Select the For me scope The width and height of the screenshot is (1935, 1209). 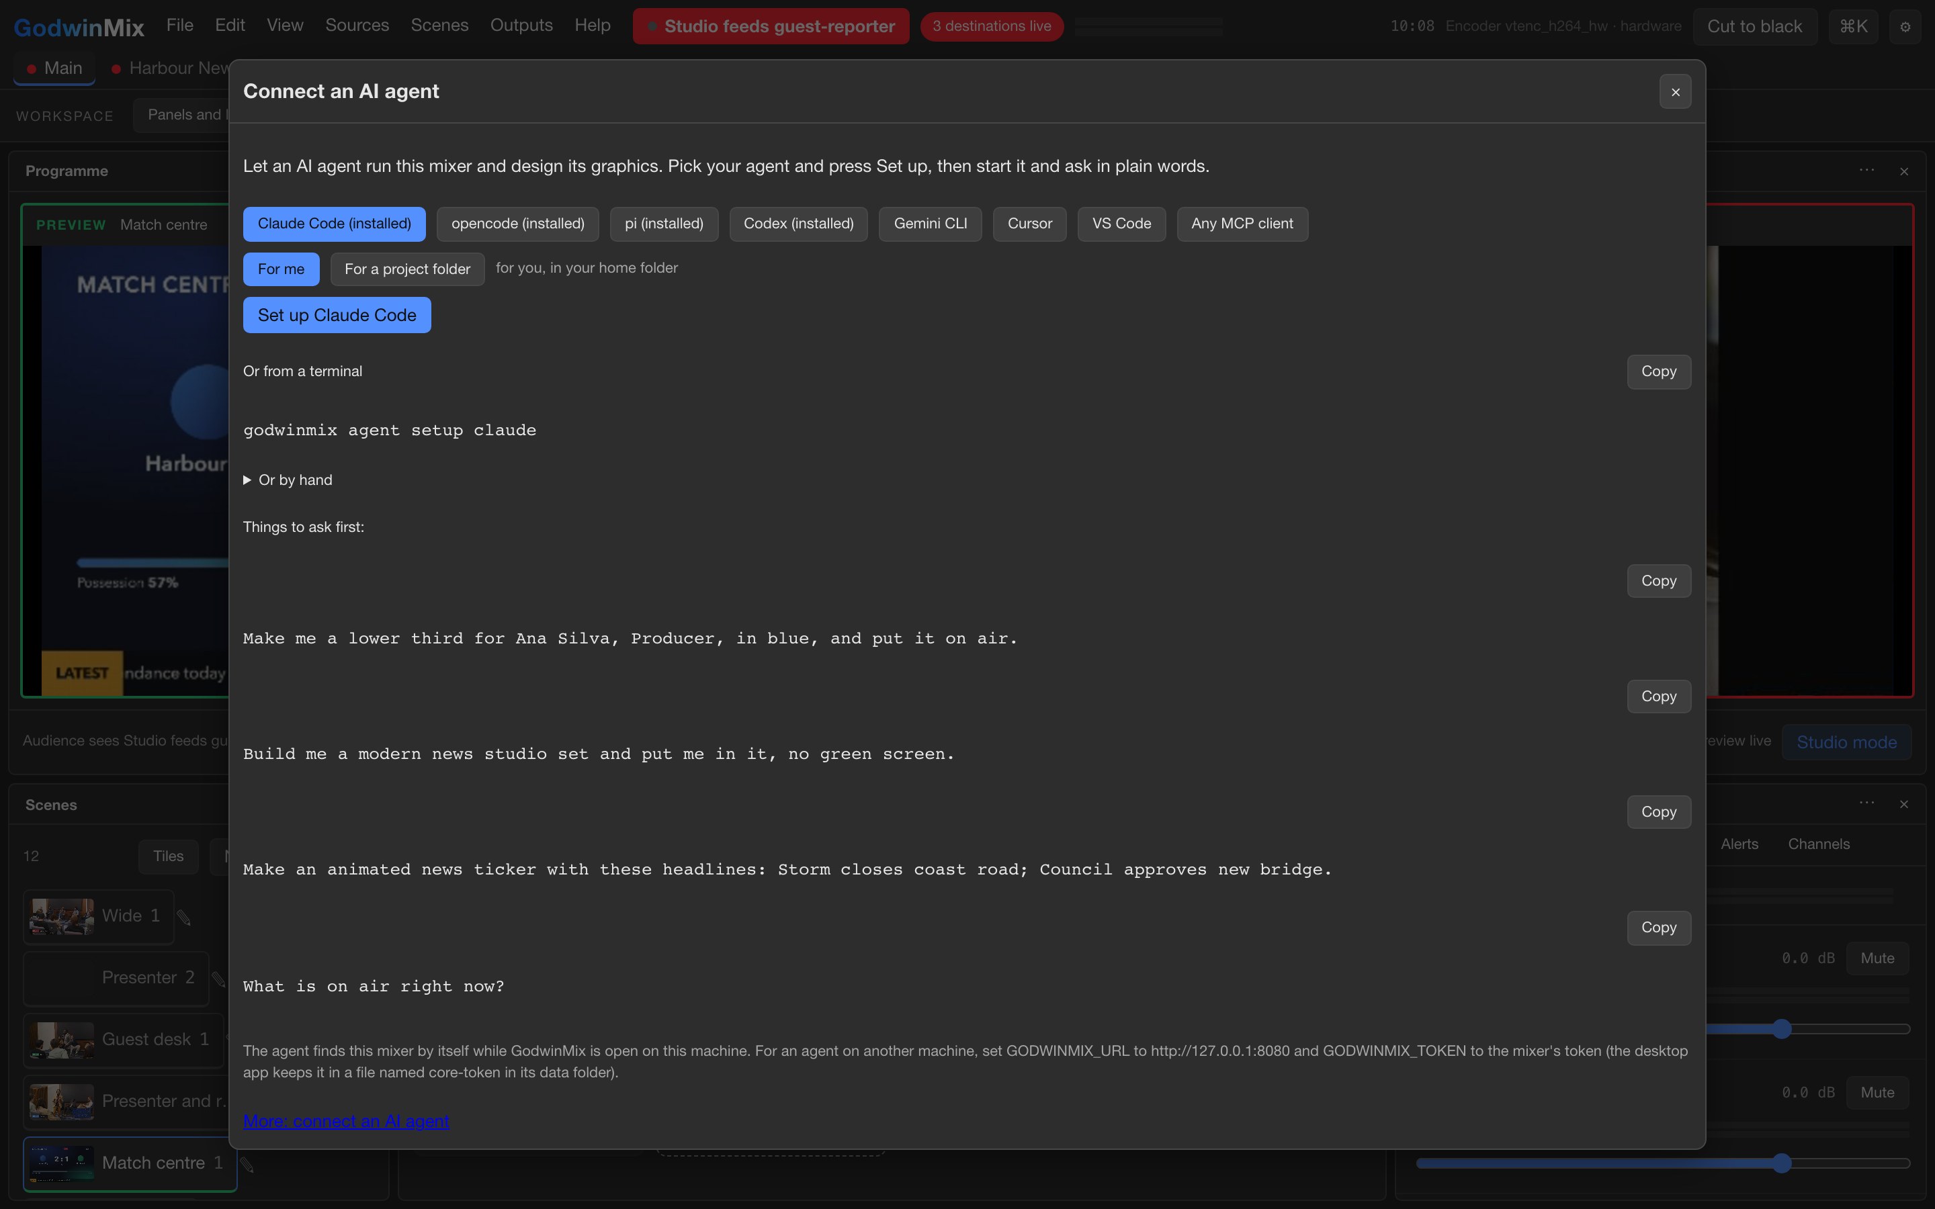[x=281, y=269]
